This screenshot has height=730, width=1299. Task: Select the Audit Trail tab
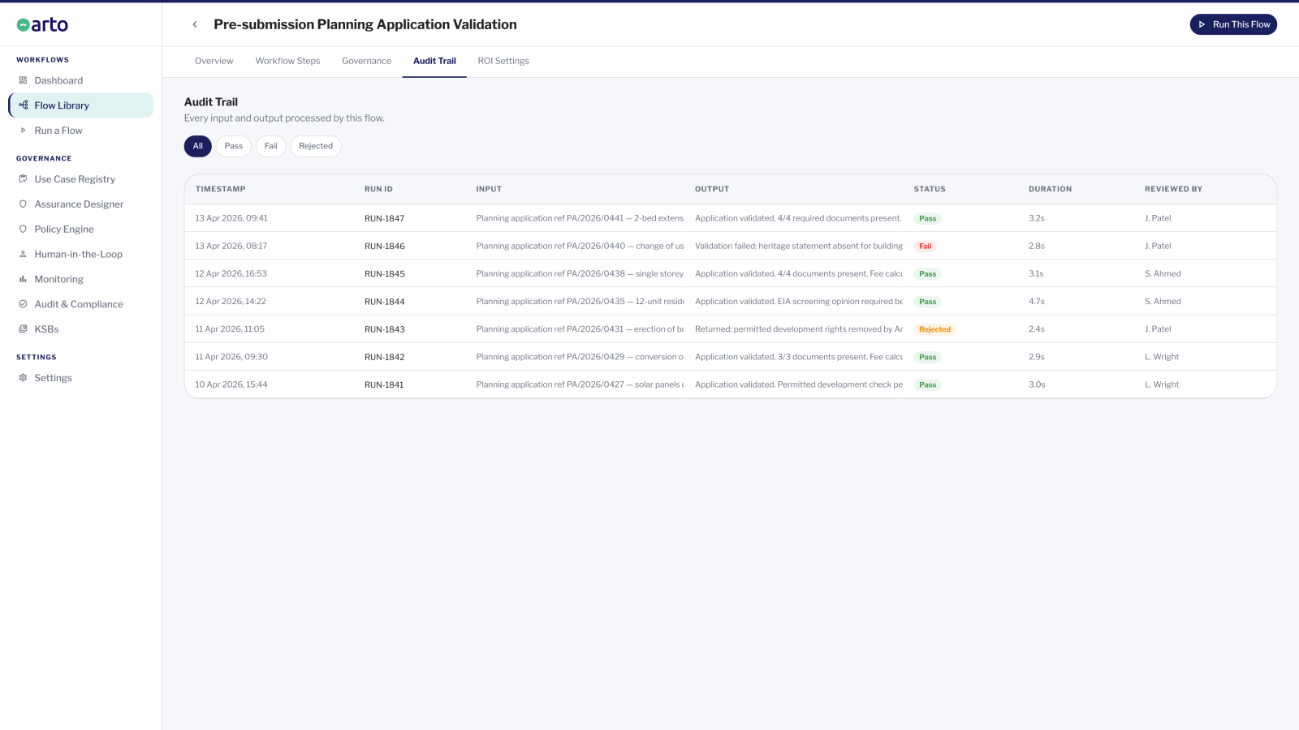point(434,61)
